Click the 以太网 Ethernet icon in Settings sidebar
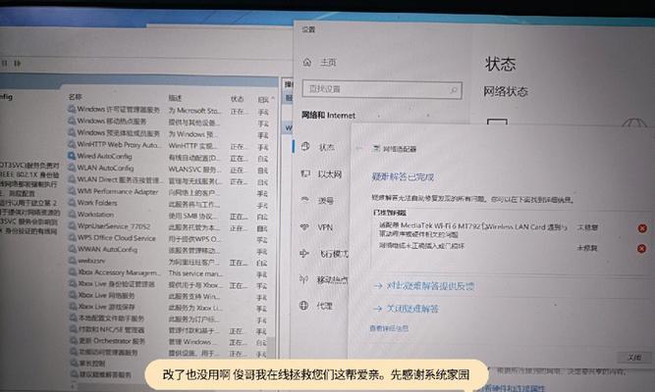The width and height of the screenshot is (655, 392). click(x=305, y=173)
